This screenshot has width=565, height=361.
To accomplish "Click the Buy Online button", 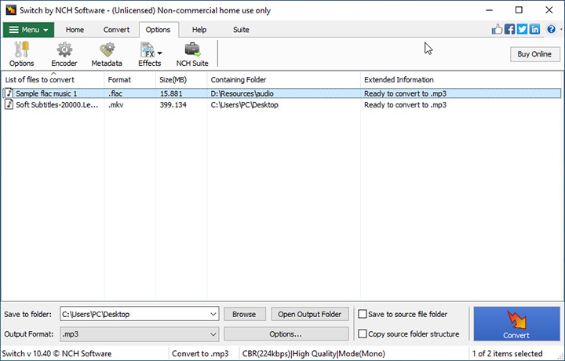I will pos(534,54).
